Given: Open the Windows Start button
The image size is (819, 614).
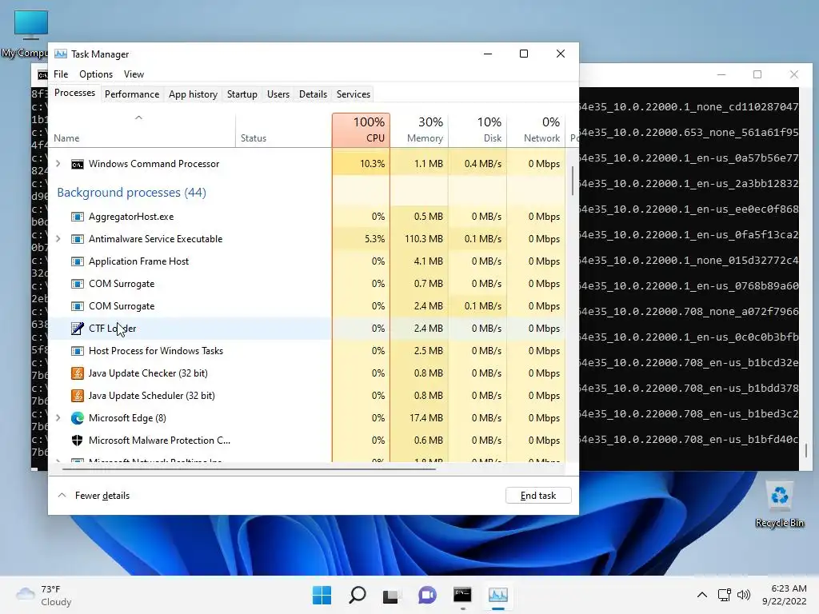Looking at the screenshot, I should point(322,595).
